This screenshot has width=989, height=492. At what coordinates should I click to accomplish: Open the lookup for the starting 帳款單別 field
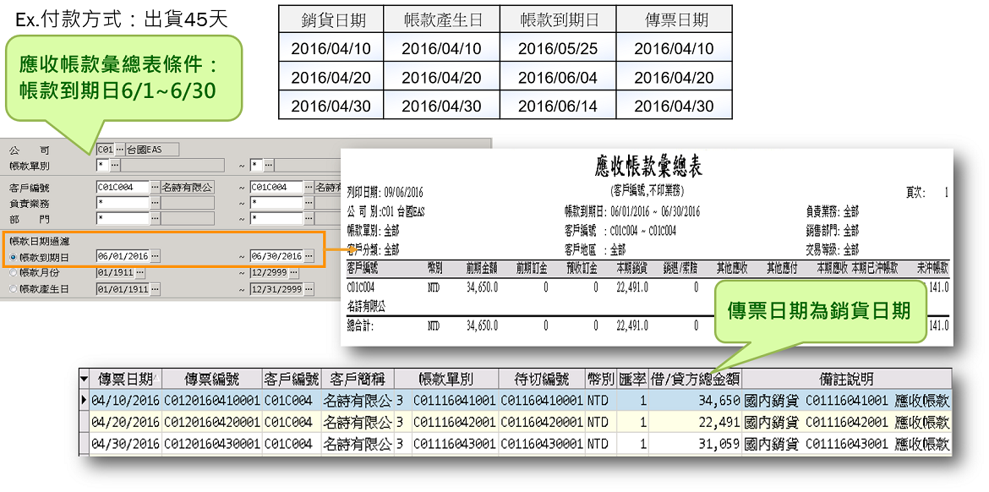116,165
